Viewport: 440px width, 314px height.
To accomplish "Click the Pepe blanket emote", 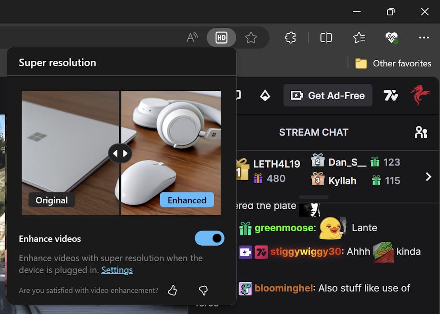I will [383, 251].
